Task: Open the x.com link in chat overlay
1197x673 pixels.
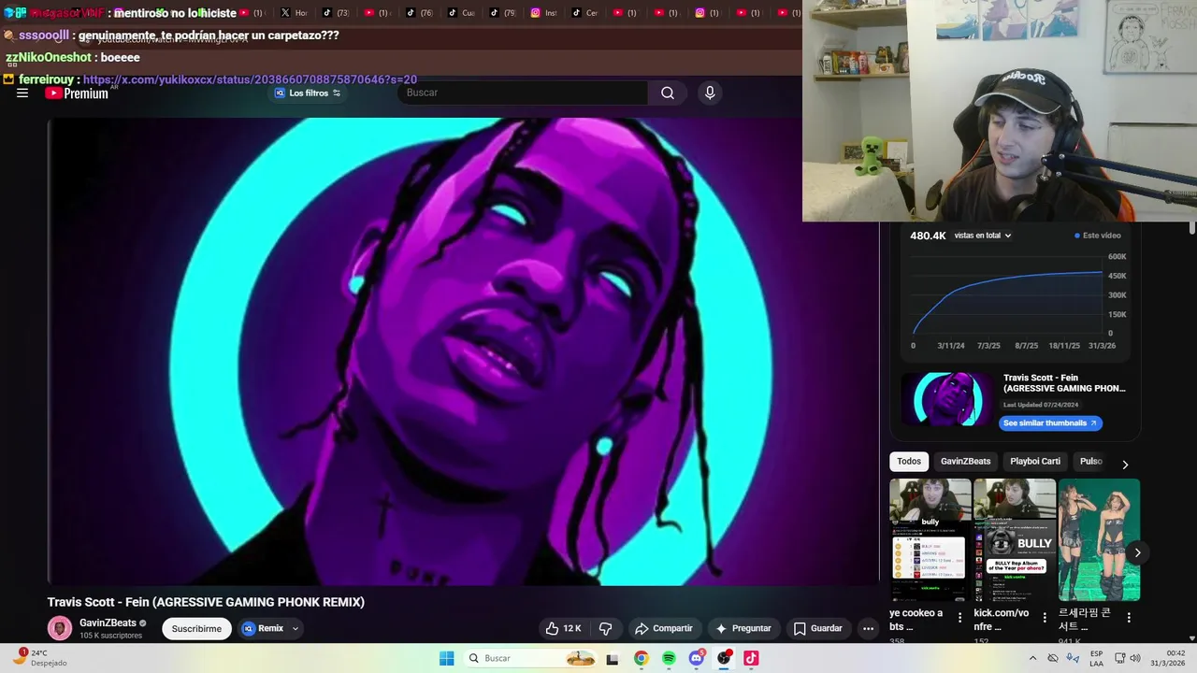Action: click(x=250, y=79)
